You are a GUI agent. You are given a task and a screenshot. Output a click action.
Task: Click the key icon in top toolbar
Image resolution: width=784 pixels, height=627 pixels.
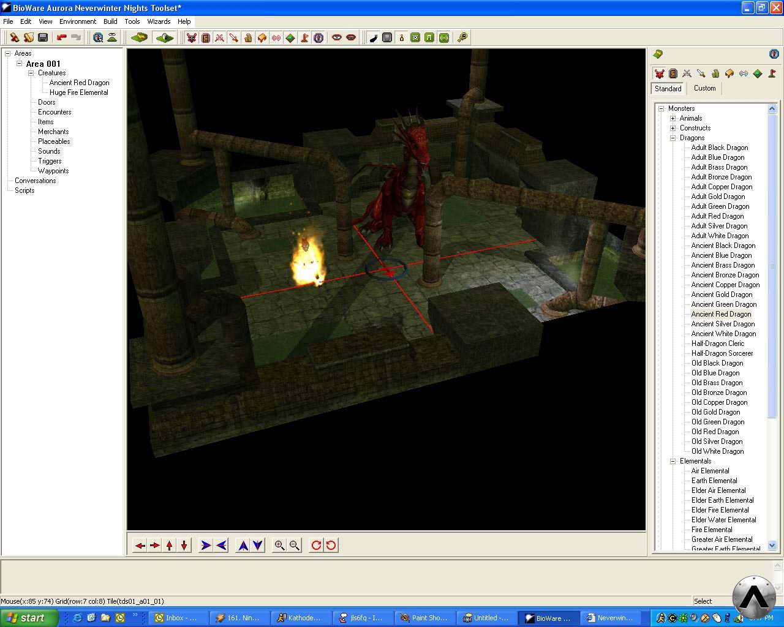[x=462, y=37]
